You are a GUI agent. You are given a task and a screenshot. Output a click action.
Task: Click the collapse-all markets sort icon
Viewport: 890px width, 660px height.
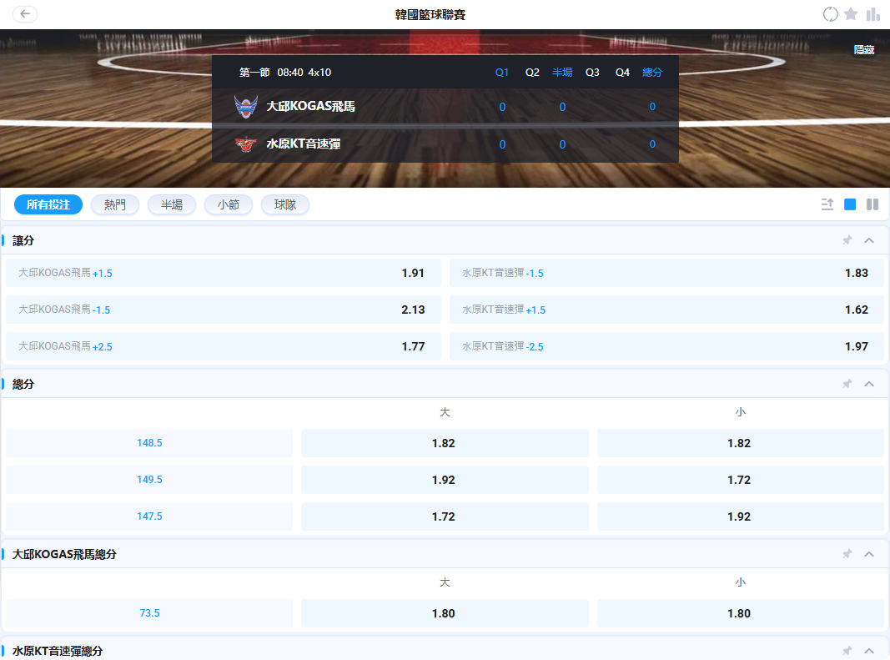[827, 204]
